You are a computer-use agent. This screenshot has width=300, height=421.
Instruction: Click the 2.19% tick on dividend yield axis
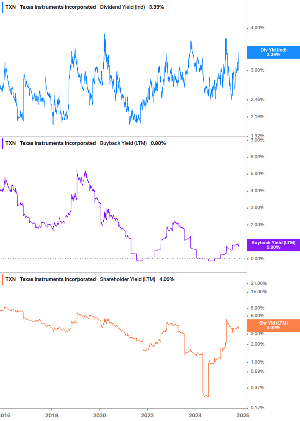click(257, 116)
